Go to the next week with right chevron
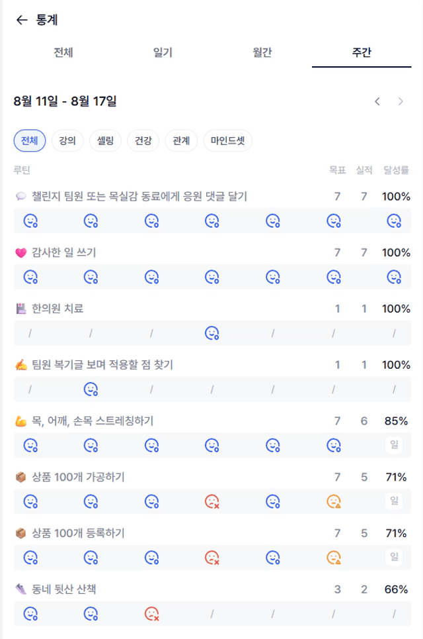 tap(401, 101)
